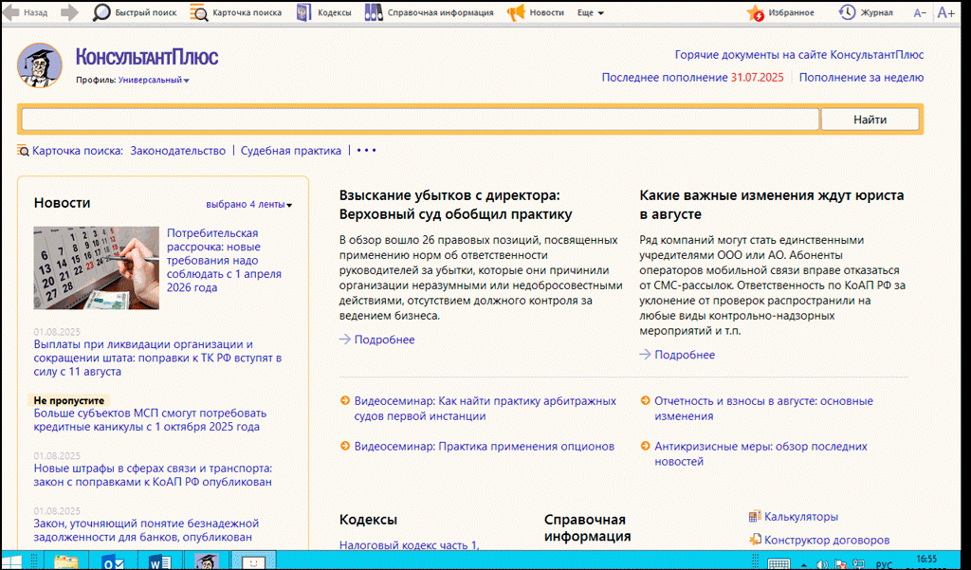Expand more search card options (three dots)

point(366,151)
